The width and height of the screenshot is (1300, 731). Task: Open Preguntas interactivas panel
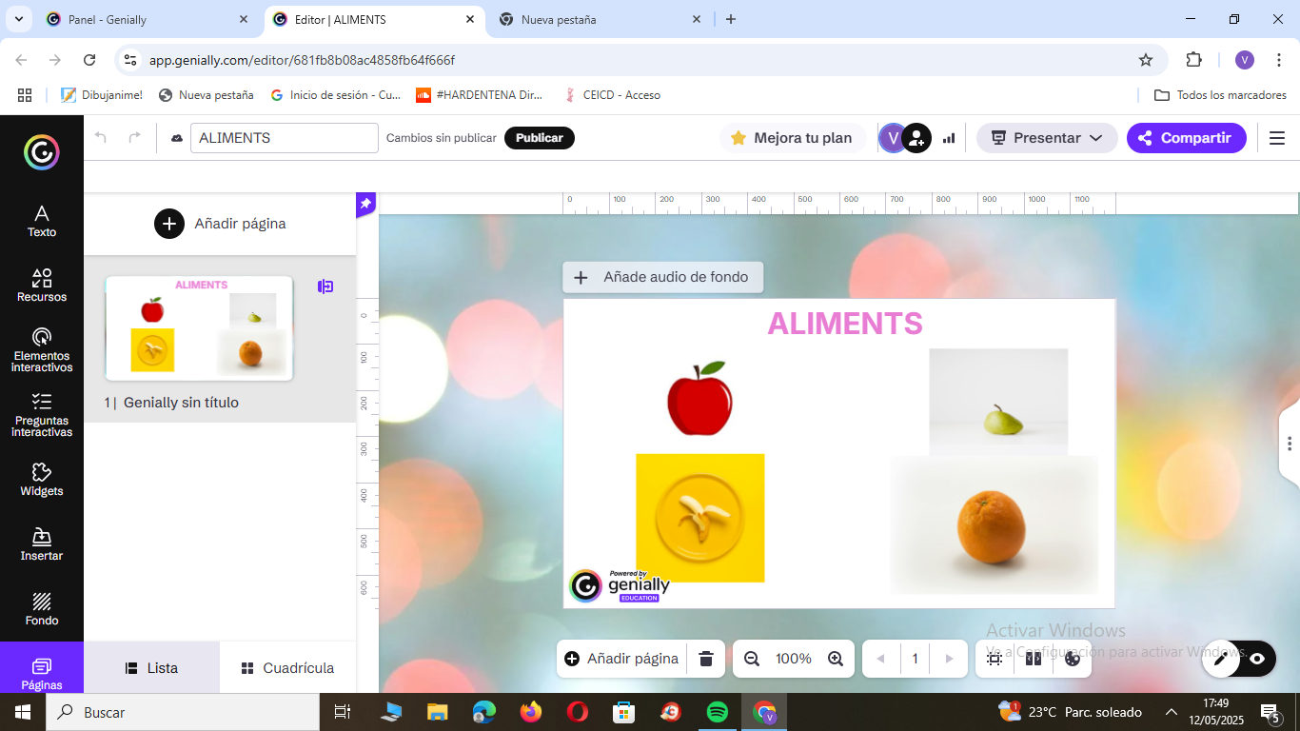[41, 416]
